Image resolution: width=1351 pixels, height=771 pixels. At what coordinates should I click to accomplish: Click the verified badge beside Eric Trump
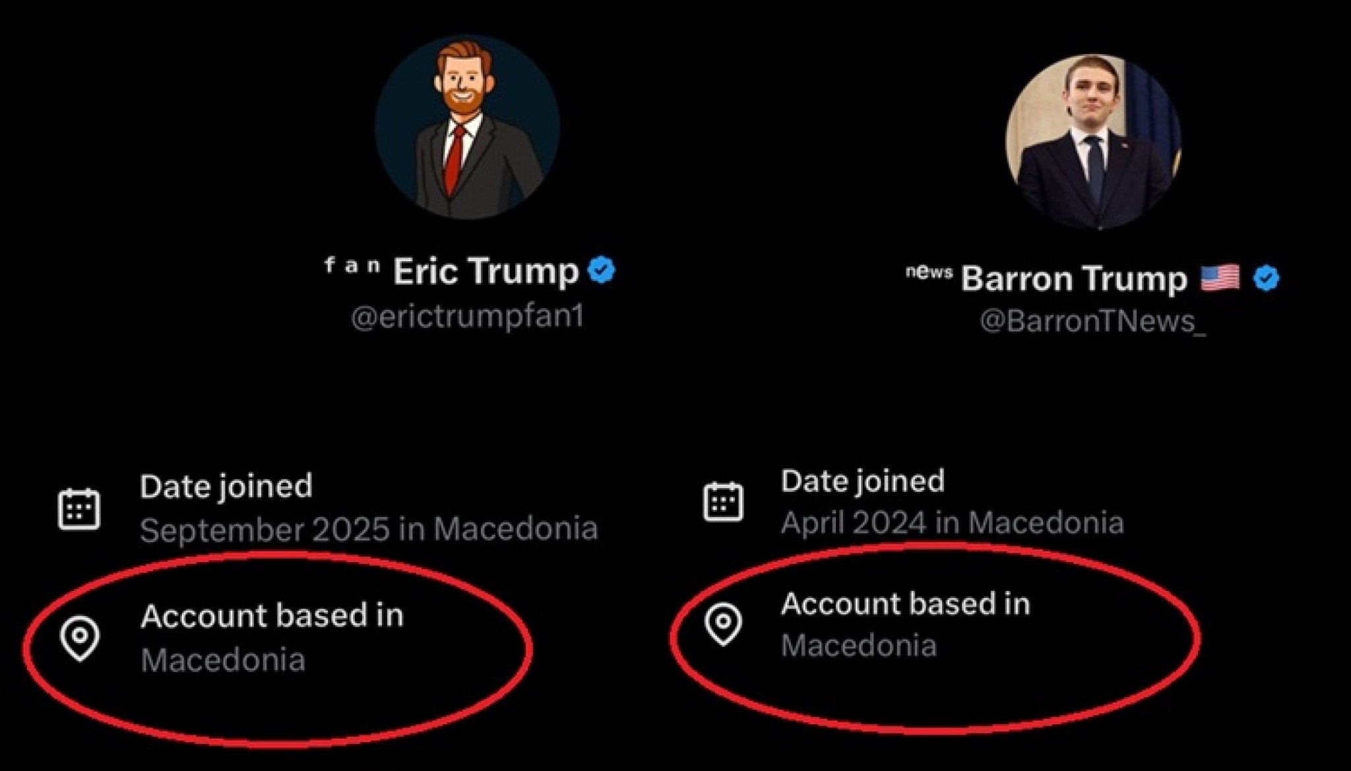pos(601,270)
